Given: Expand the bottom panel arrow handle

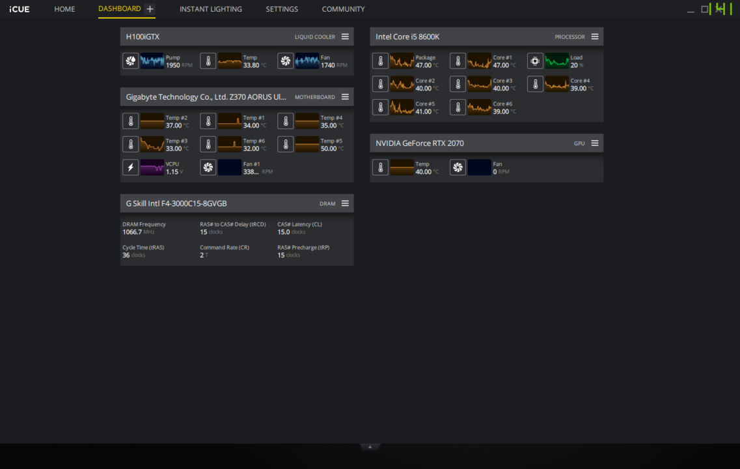Looking at the screenshot, I should 370,447.
